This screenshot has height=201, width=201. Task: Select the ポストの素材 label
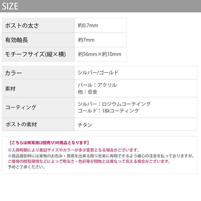click(21, 124)
